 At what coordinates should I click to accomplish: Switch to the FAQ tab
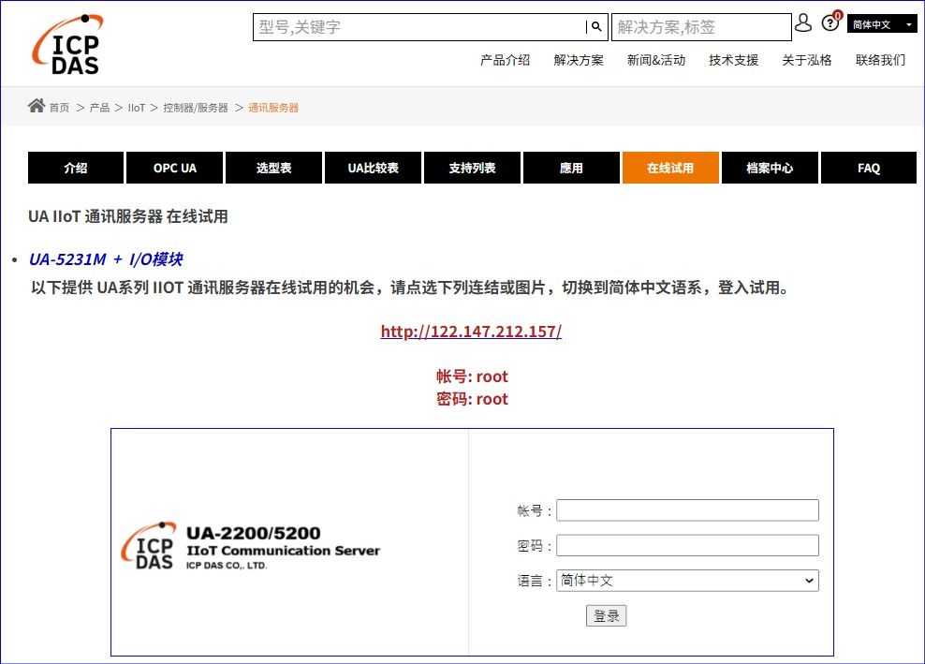pyautogui.click(x=869, y=168)
